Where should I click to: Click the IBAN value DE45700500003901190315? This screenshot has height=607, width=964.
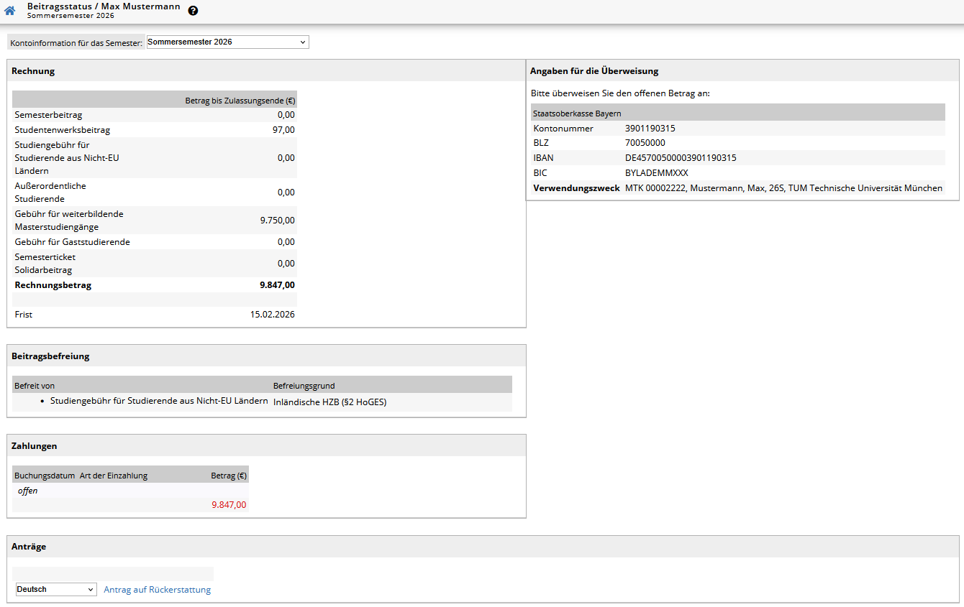pyautogui.click(x=680, y=158)
